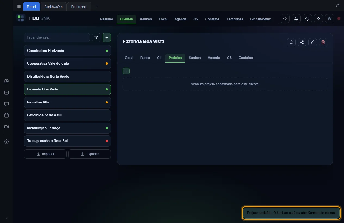The width and height of the screenshot is (344, 223).
Task: Click the HUB SNK logo icon
Action: coord(21,18)
